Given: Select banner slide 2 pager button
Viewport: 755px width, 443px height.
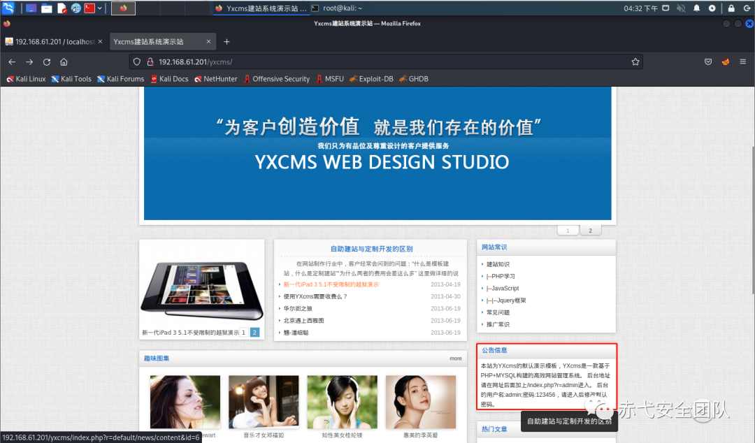Looking at the screenshot, I should coord(590,230).
